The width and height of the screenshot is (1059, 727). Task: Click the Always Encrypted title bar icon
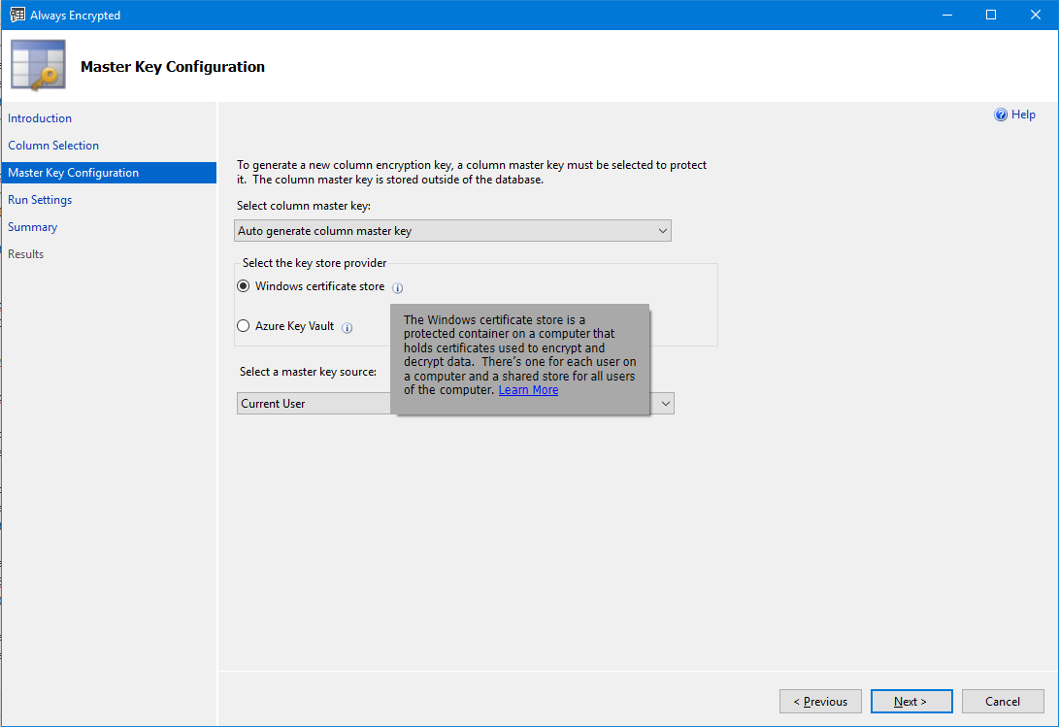17,16
